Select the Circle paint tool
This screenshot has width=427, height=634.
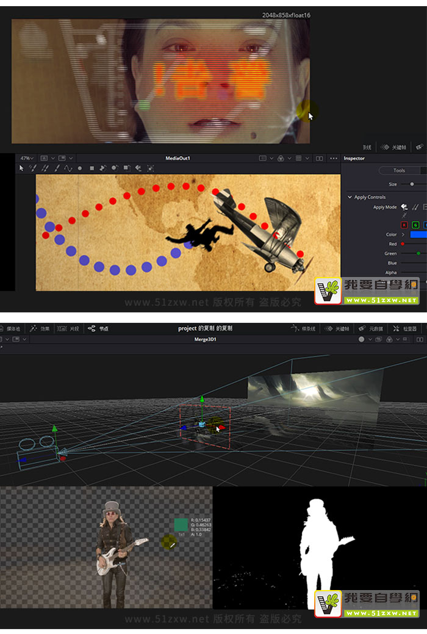click(80, 168)
